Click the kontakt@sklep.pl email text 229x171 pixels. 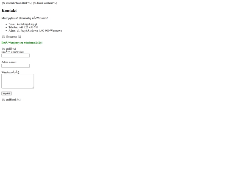[27, 24]
